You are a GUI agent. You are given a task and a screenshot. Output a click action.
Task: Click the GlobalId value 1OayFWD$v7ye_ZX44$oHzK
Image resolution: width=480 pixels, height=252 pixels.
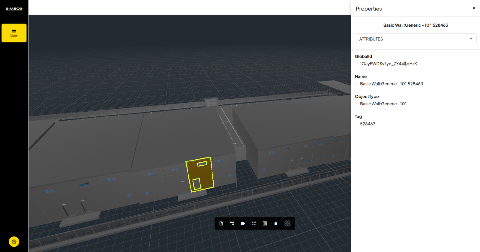point(388,64)
